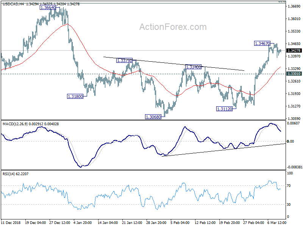Viewport: 303px width, 227px height.
Task: Click the RSI 30 scale value
Action: [x=289, y=204]
